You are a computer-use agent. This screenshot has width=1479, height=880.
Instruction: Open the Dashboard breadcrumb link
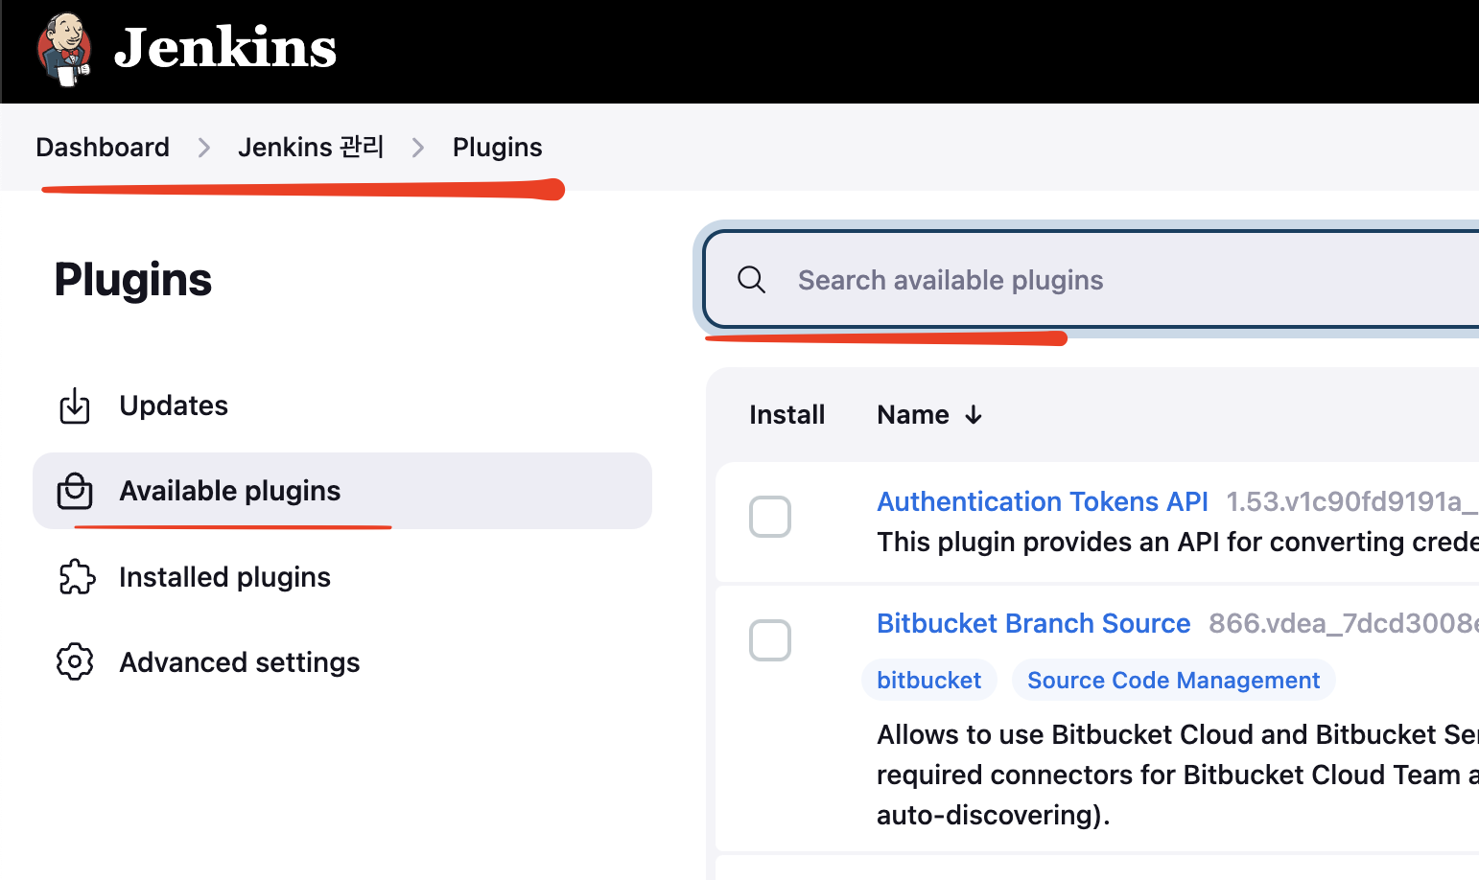click(x=103, y=147)
